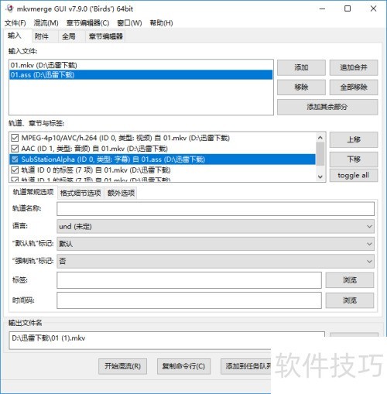Click the 轨道名称 input field
The height and width of the screenshot is (394, 387).
click(215, 209)
